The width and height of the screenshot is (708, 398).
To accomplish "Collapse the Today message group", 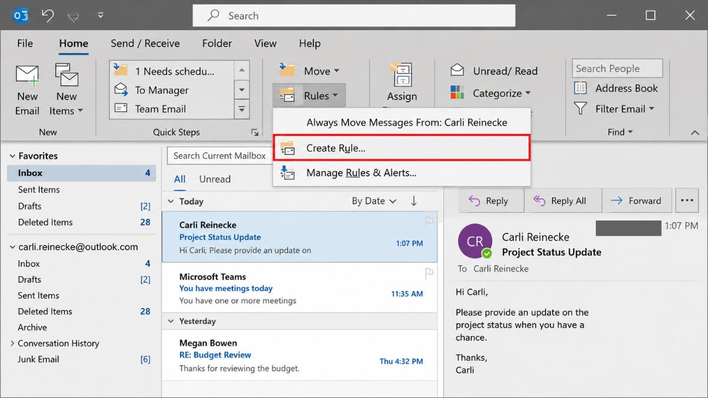I will point(172,201).
